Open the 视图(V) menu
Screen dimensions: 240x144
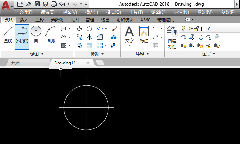coord(70,12)
